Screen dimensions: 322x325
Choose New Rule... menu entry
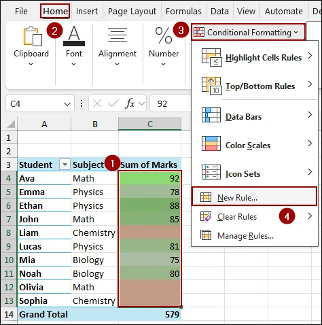[x=254, y=196]
